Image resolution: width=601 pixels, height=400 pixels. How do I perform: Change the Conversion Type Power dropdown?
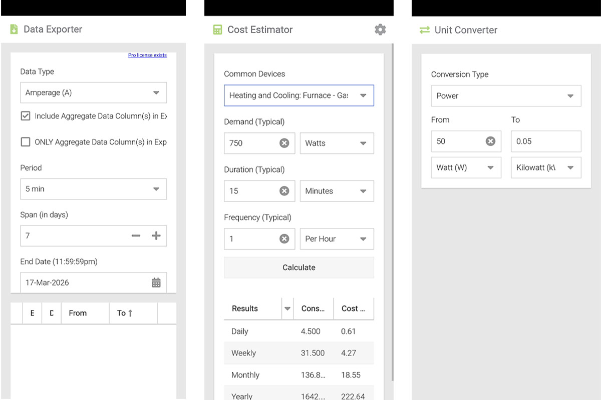[x=506, y=96]
